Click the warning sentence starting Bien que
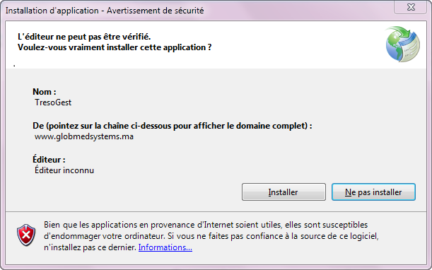Screen dimensions: 432x270 pos(206,225)
